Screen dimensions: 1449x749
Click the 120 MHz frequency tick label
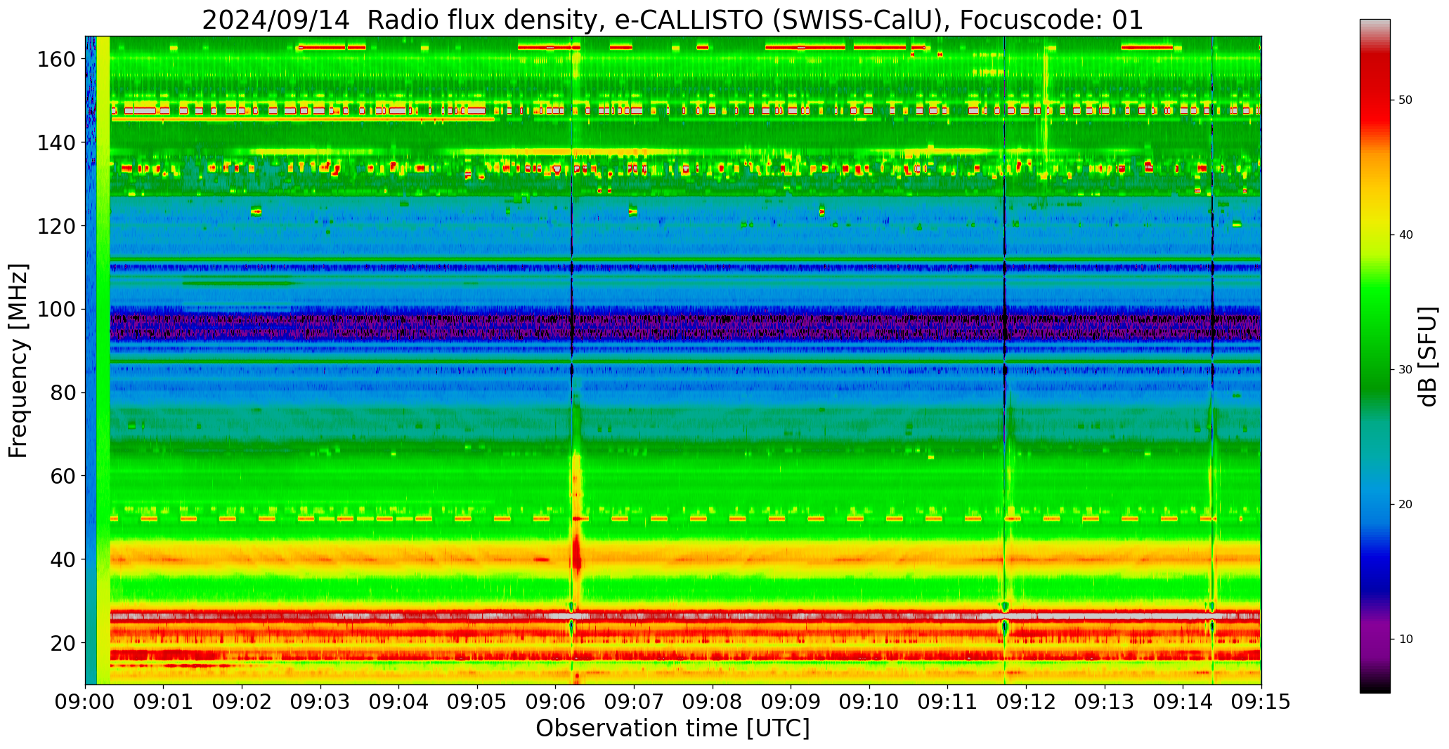coord(57,226)
